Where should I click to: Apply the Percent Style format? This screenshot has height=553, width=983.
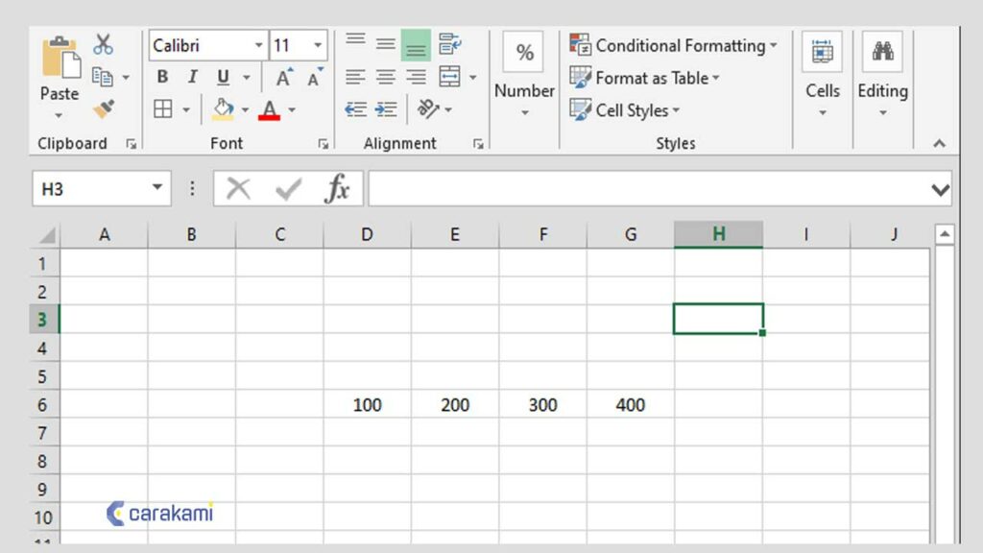click(523, 53)
